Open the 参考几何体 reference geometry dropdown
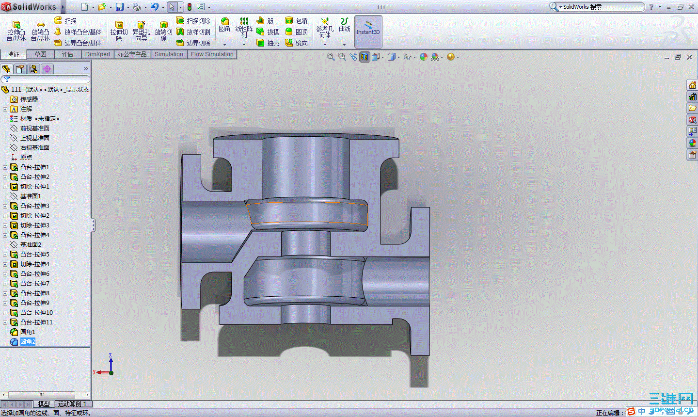The image size is (698, 417). tap(325, 44)
